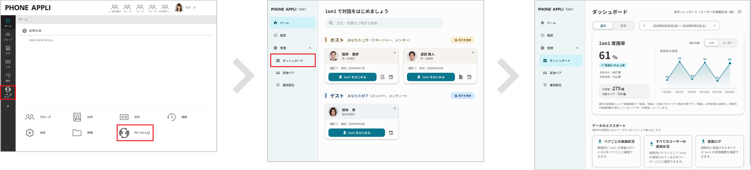Click the user avatar photo in PHONE APPLI header
Image resolution: width=751 pixels, height=170 pixels.
[179, 8]
